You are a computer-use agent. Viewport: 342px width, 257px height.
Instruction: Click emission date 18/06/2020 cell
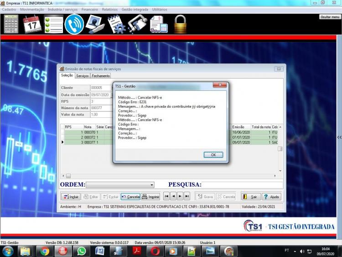241,132
